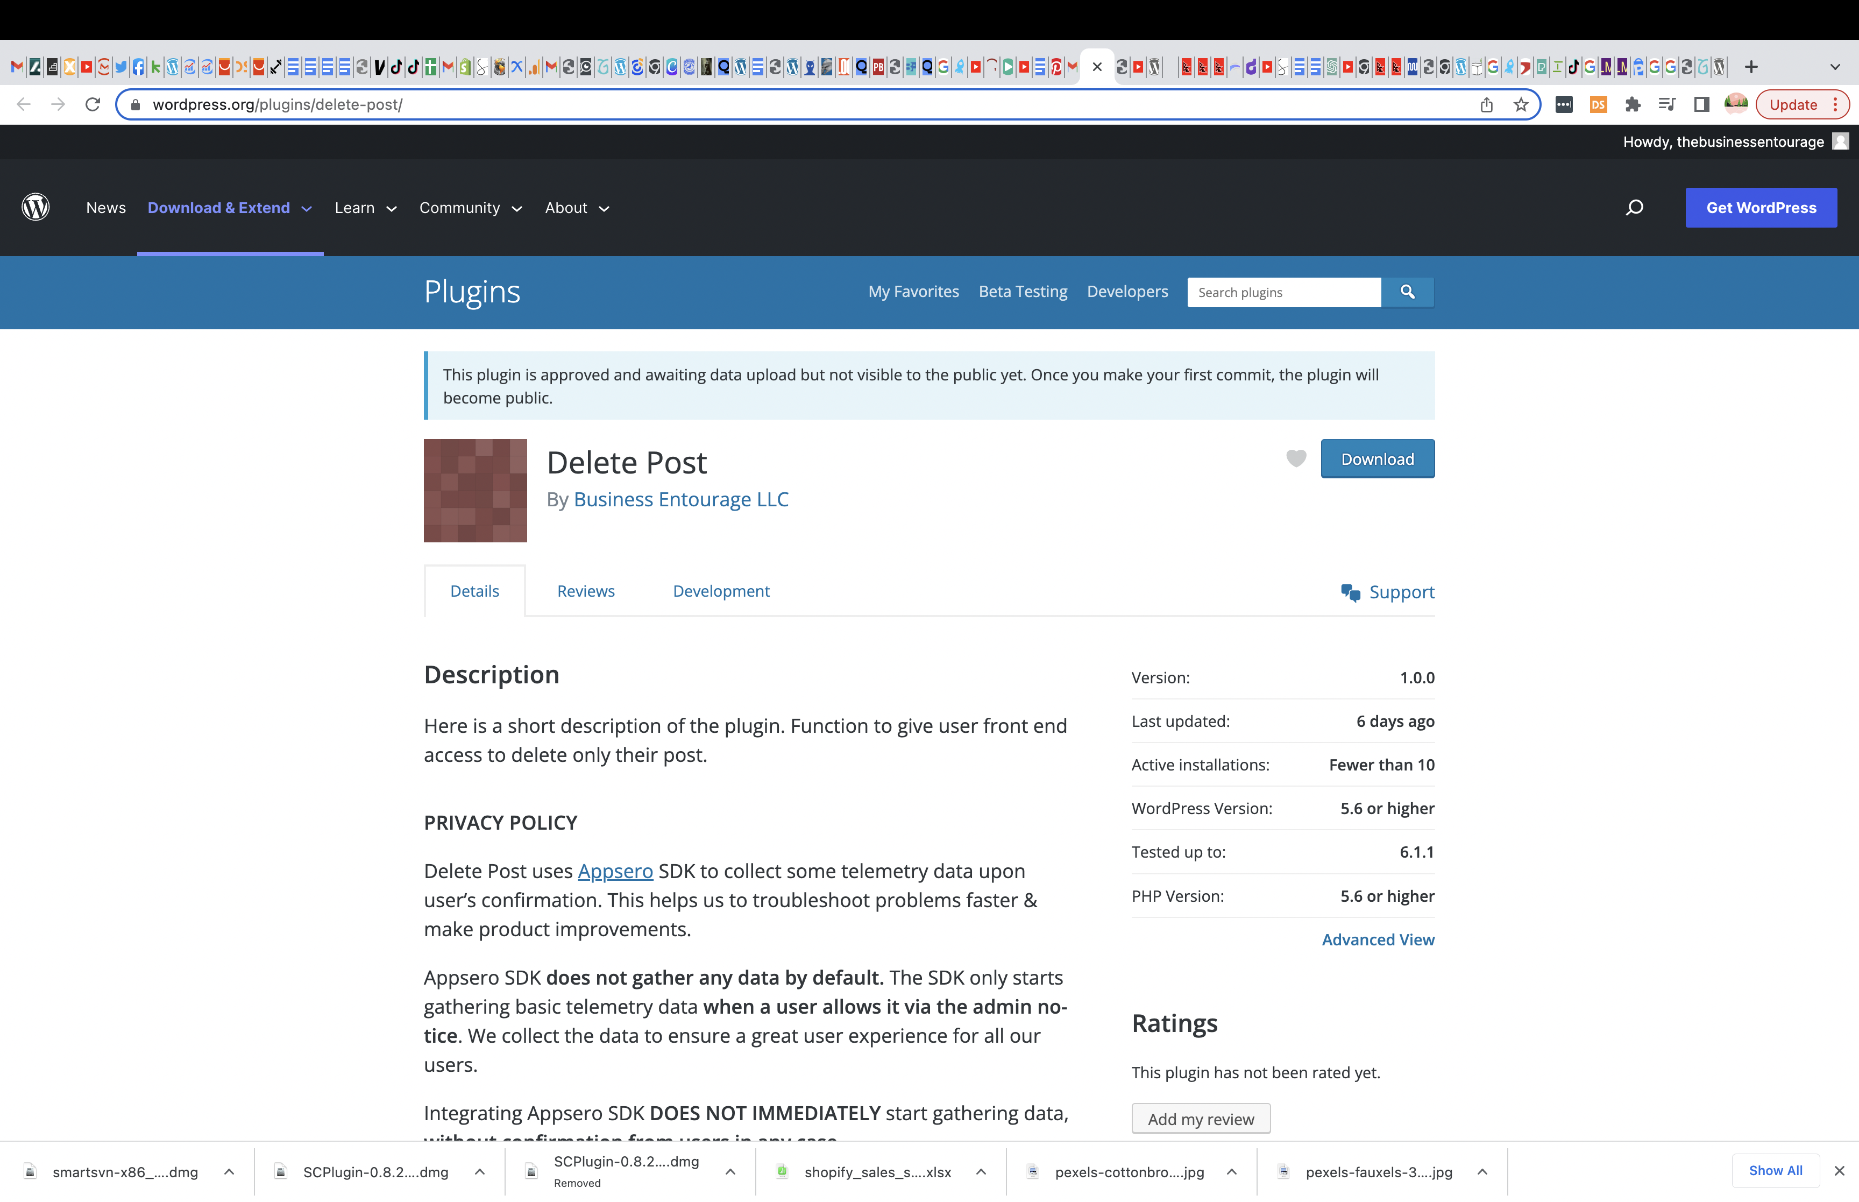Open a new browser tab
This screenshot has width=1859, height=1202.
click(x=1751, y=67)
